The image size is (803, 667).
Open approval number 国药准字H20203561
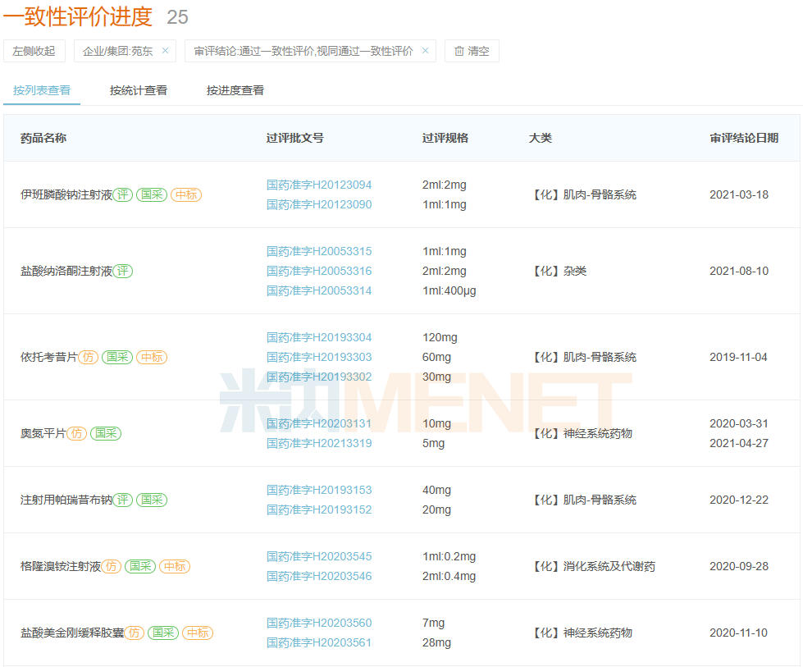point(319,643)
